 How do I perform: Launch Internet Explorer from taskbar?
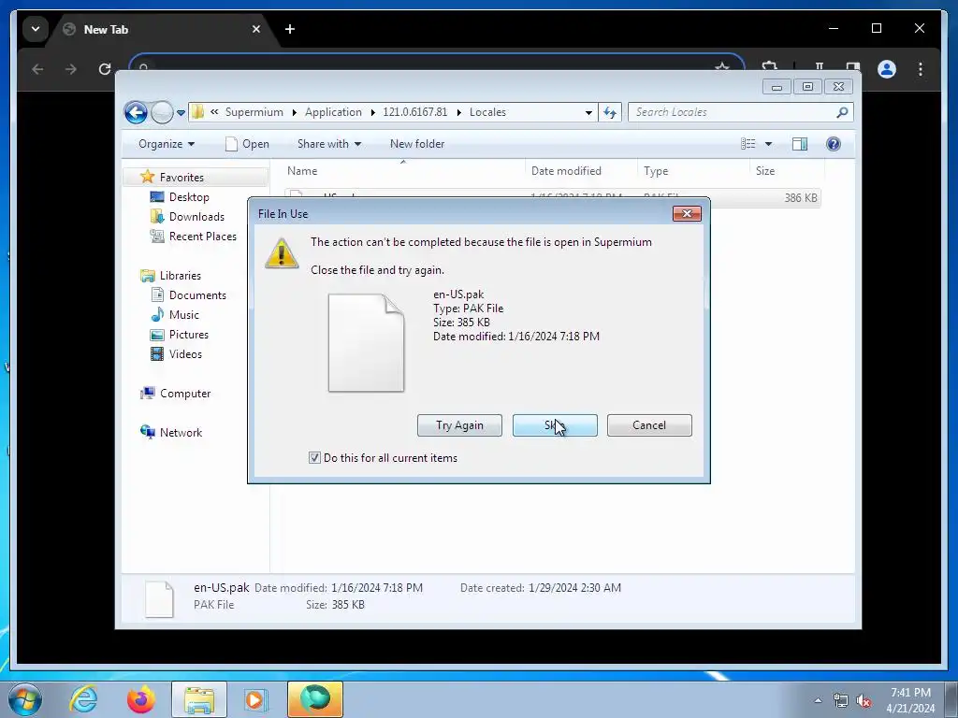pyautogui.click(x=83, y=699)
